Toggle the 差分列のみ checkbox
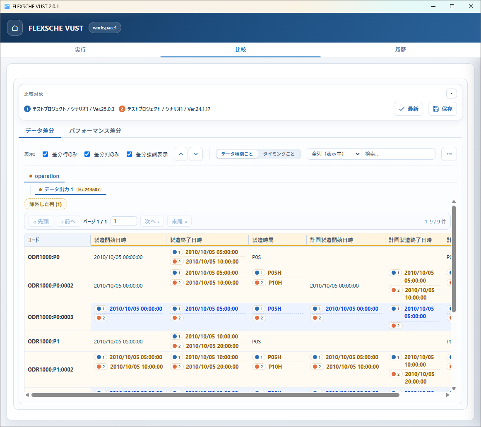The image size is (481, 427). [x=87, y=154]
